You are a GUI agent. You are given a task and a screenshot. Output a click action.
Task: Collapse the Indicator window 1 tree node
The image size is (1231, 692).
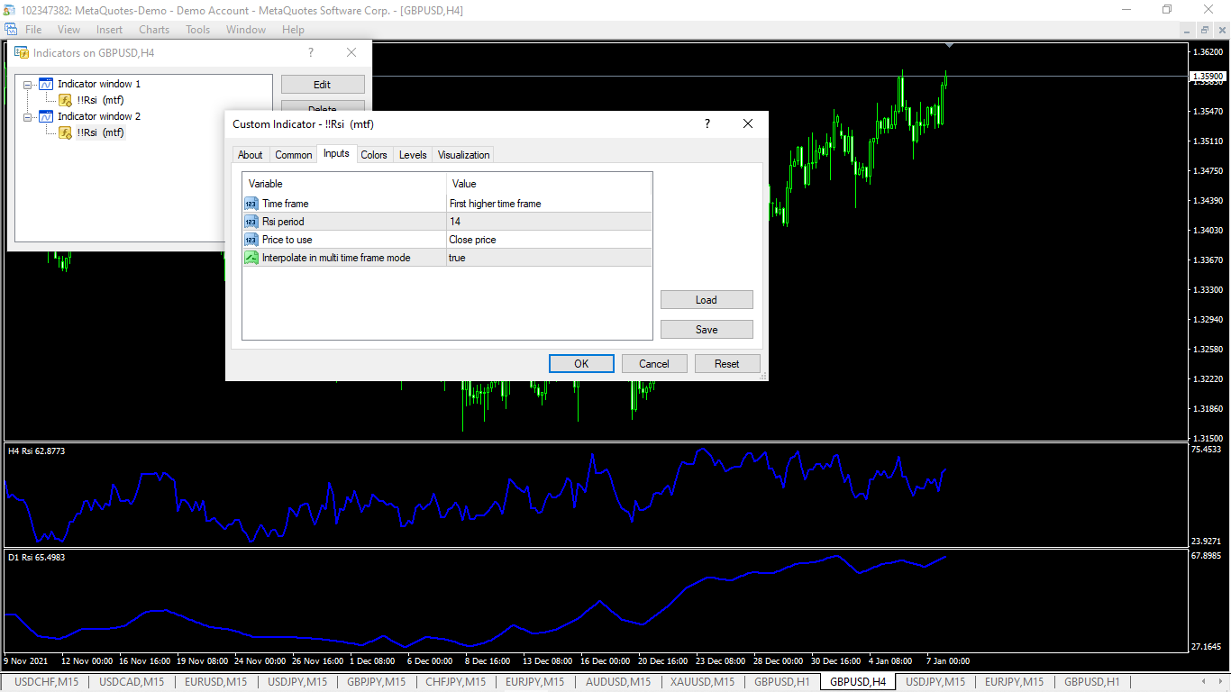coord(28,84)
